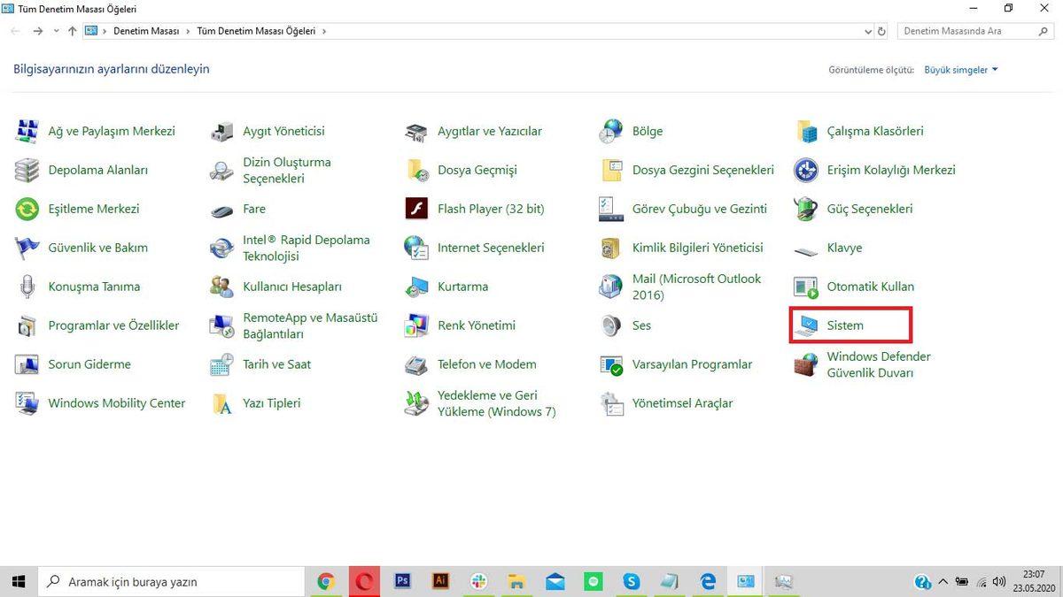This screenshot has height=597, width=1063.
Task: Open Güvenlik ve Bakım
Action: tap(97, 248)
